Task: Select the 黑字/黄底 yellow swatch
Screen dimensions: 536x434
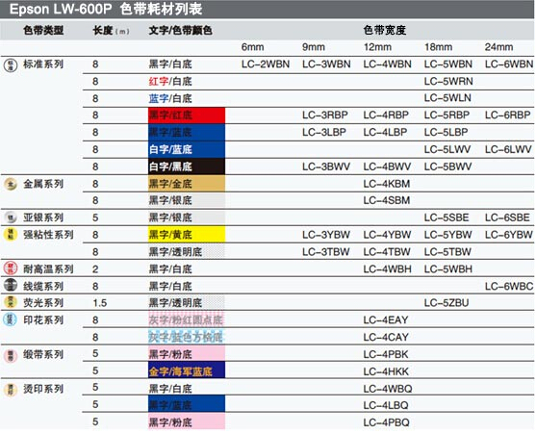Action: (187, 235)
